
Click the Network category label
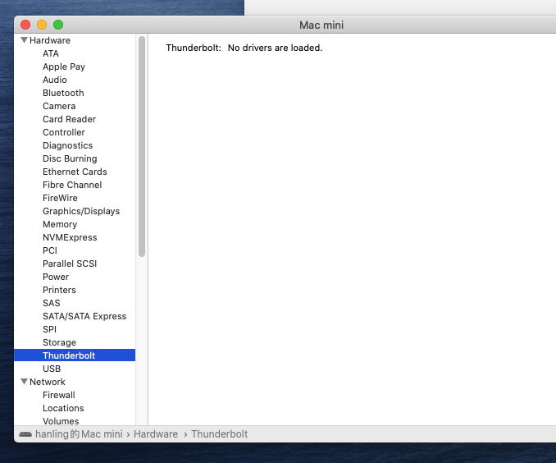48,382
